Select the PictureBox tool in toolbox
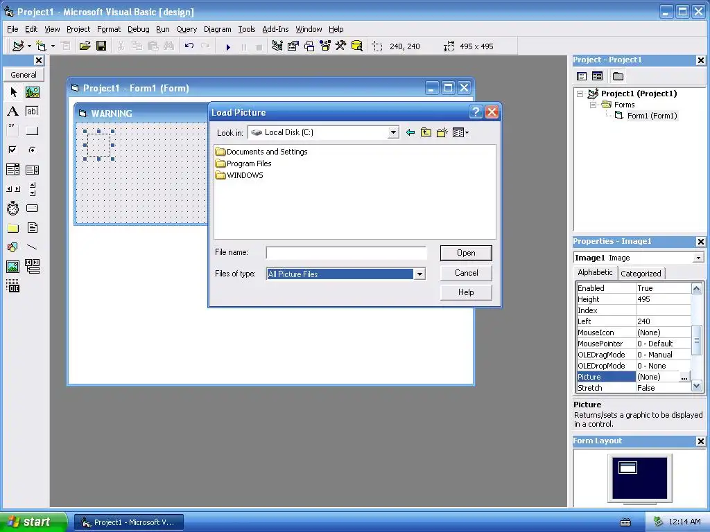This screenshot has height=532, width=710. click(32, 92)
